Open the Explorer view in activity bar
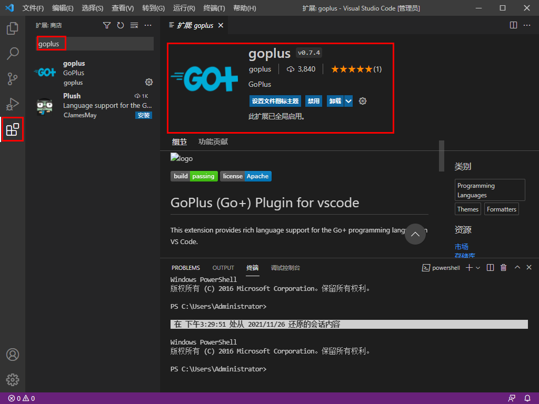The height and width of the screenshot is (404, 539). [x=13, y=28]
